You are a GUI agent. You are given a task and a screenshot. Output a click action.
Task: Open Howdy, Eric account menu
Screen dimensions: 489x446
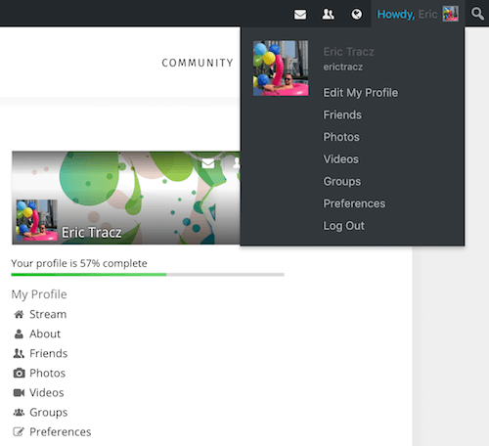[x=418, y=14]
